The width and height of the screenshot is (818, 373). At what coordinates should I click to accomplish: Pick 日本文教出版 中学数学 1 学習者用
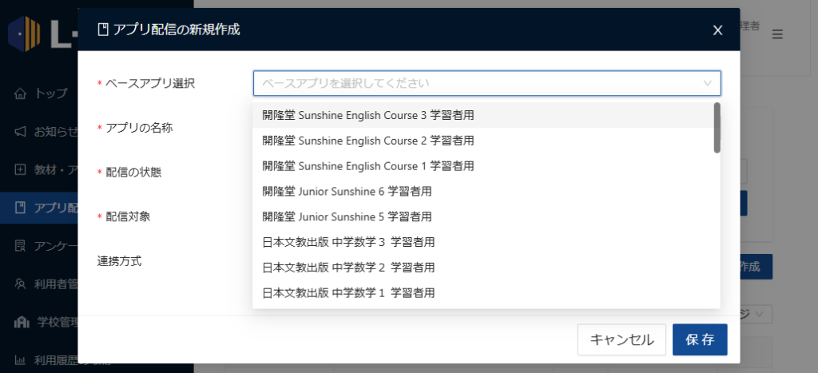(483, 292)
